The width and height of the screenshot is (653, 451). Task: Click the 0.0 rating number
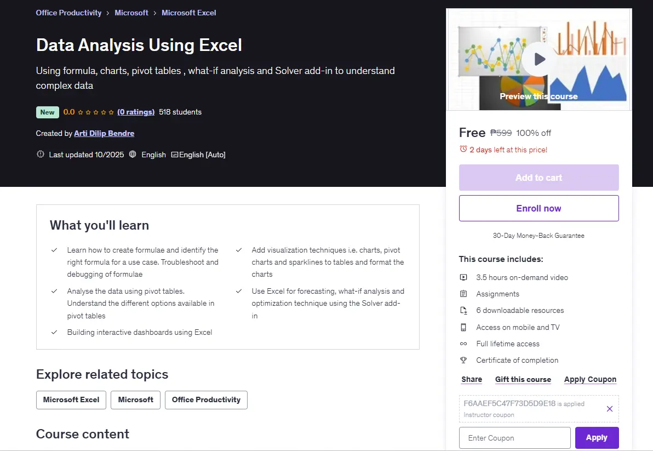pyautogui.click(x=68, y=112)
